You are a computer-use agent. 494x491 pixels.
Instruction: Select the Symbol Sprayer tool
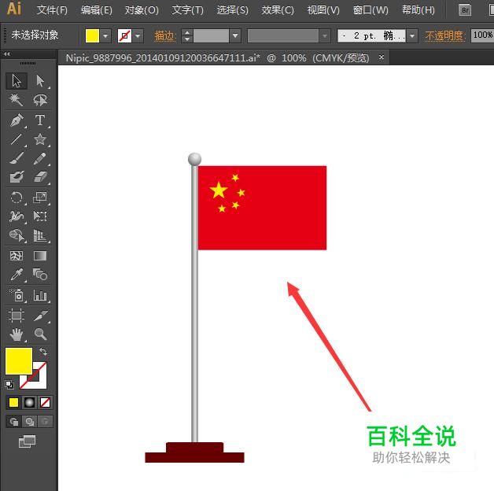point(17,295)
